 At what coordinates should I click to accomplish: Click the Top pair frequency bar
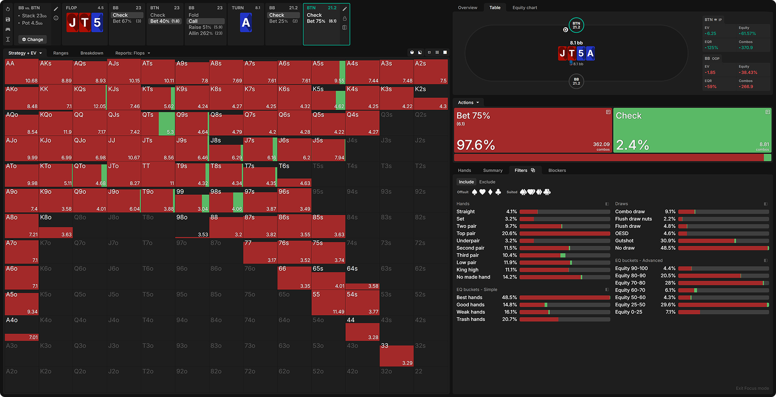[565, 234]
